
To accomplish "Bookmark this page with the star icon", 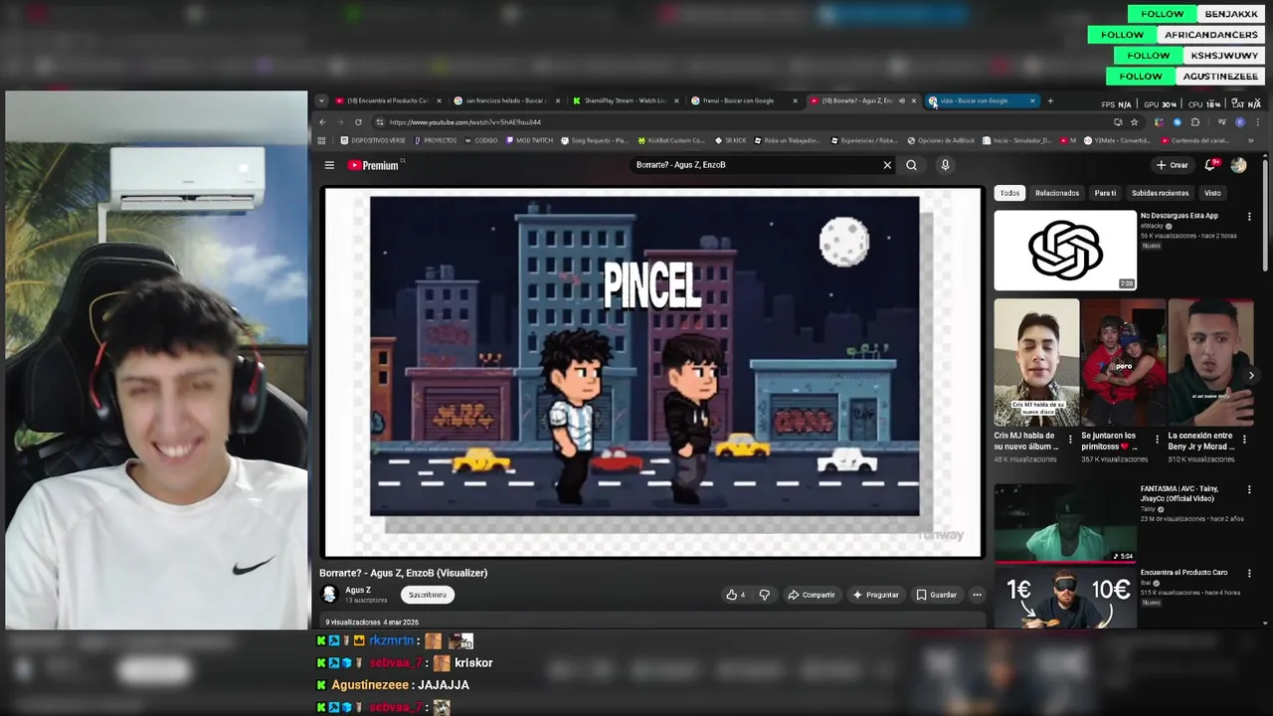I will (x=1134, y=122).
